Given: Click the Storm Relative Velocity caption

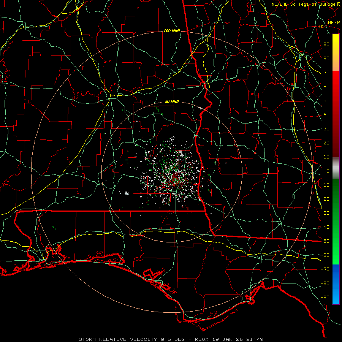Looking at the screenshot, I should point(171,339).
